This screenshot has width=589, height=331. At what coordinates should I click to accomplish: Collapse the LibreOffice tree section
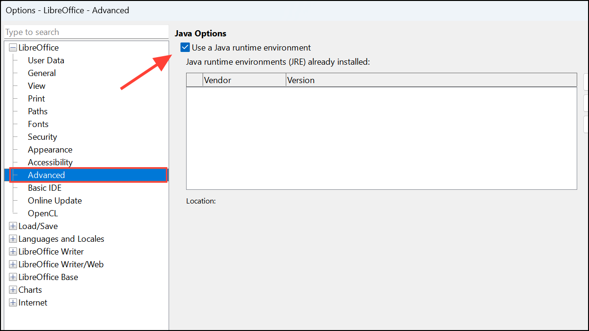tap(13, 47)
